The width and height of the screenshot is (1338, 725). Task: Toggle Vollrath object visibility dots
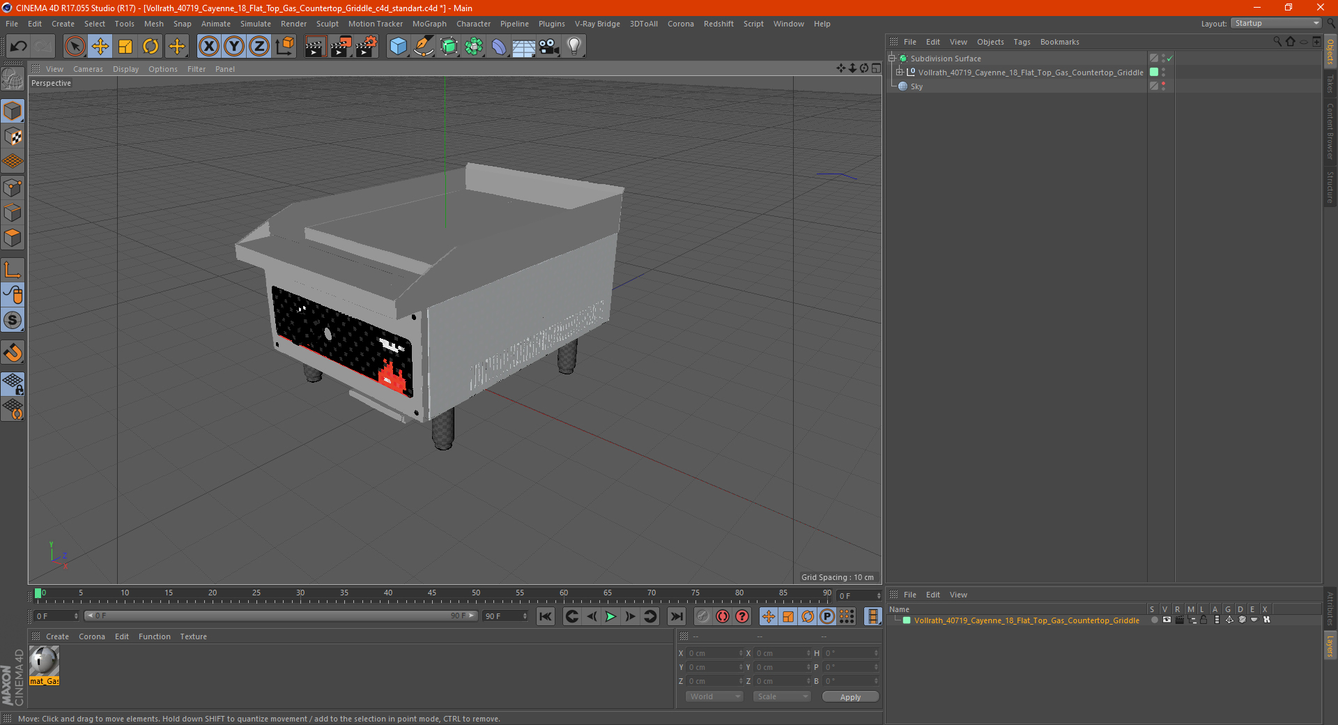pos(1163,72)
